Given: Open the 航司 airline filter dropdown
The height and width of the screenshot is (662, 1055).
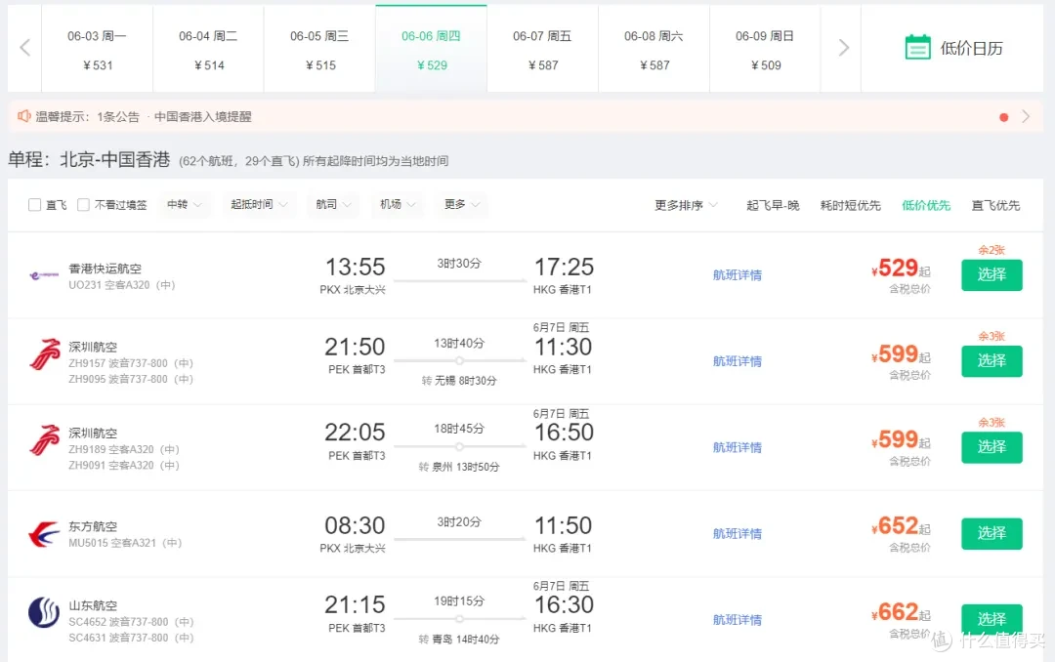Looking at the screenshot, I should (333, 204).
